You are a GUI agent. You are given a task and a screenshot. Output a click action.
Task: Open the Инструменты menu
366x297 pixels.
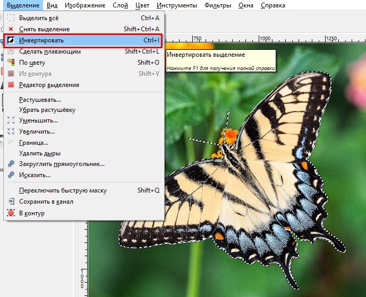pos(177,5)
